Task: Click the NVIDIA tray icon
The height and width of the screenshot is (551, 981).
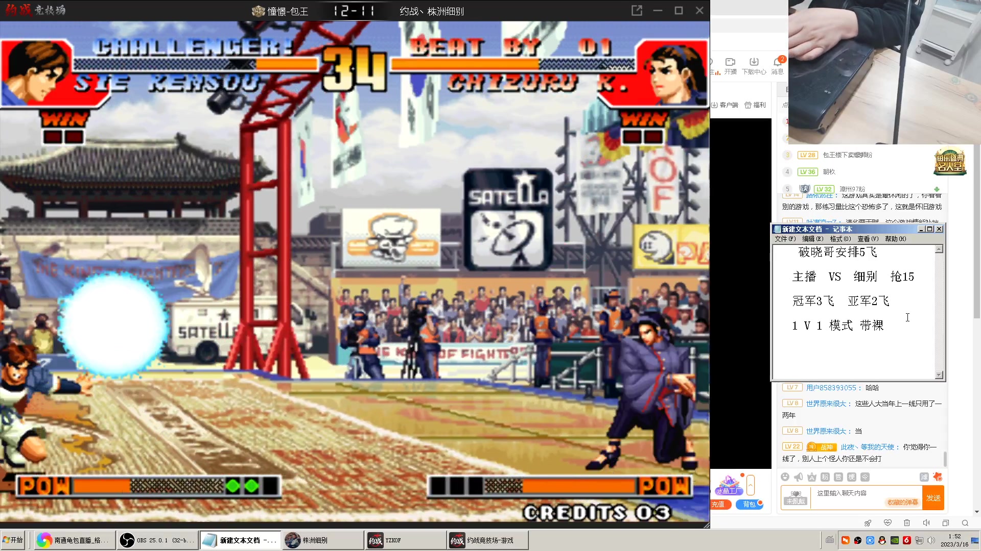Action: (895, 540)
